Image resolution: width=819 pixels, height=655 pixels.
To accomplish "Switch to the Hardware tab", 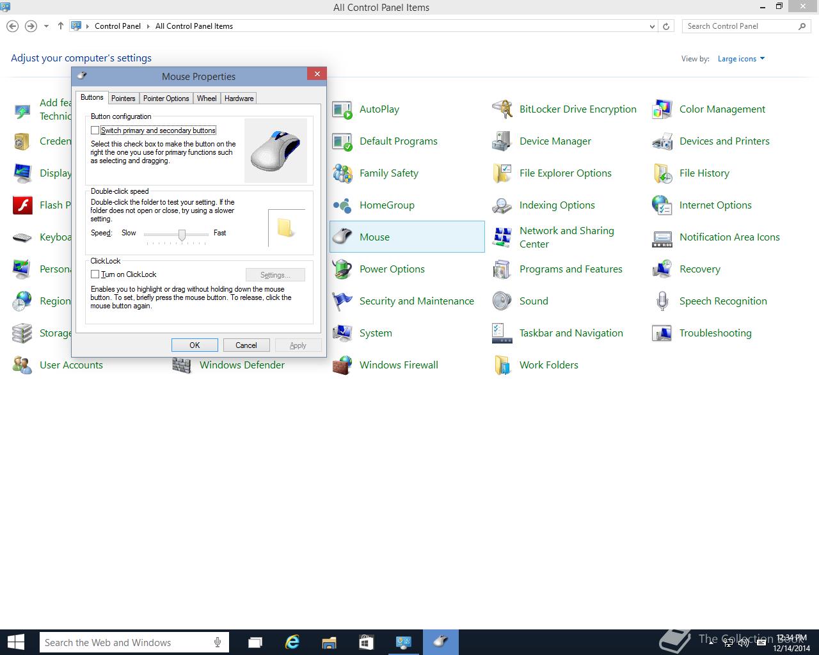I will [239, 99].
